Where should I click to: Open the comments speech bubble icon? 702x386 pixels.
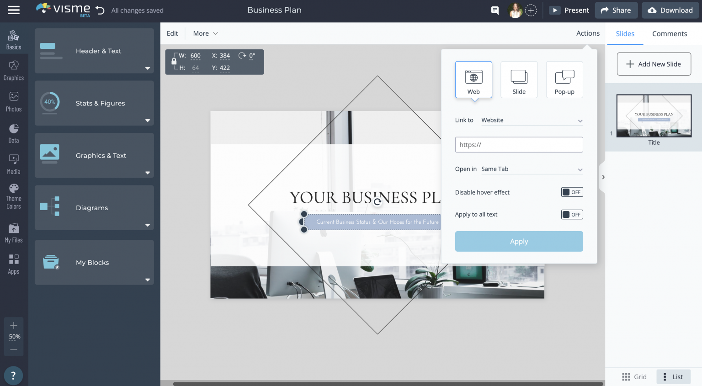[x=495, y=10]
